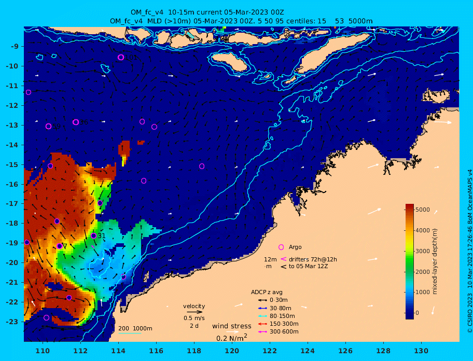This screenshot has height=361, width=473.
Task: Click the '12m' label beside the drifters legend
Action: tap(270, 259)
